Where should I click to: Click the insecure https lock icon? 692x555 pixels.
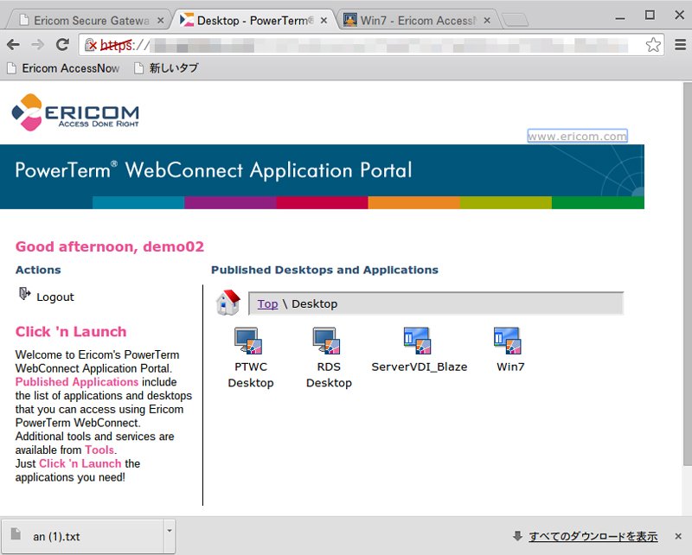91,45
